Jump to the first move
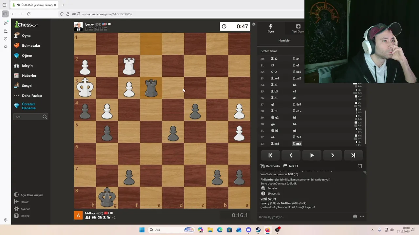This screenshot has height=235, width=419. 270,155
